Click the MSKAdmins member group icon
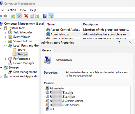Screen dimensions: 135x114 [47, 105]
